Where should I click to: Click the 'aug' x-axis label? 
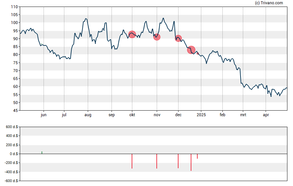pyautogui.click(x=88, y=115)
